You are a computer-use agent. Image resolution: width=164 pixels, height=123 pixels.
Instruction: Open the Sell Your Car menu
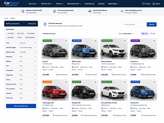(47, 4)
